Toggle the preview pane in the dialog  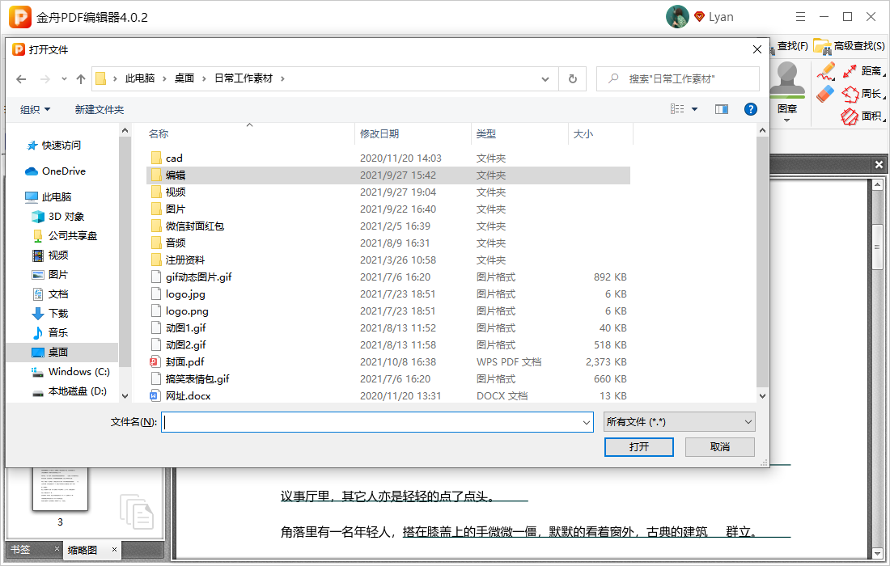(x=721, y=108)
